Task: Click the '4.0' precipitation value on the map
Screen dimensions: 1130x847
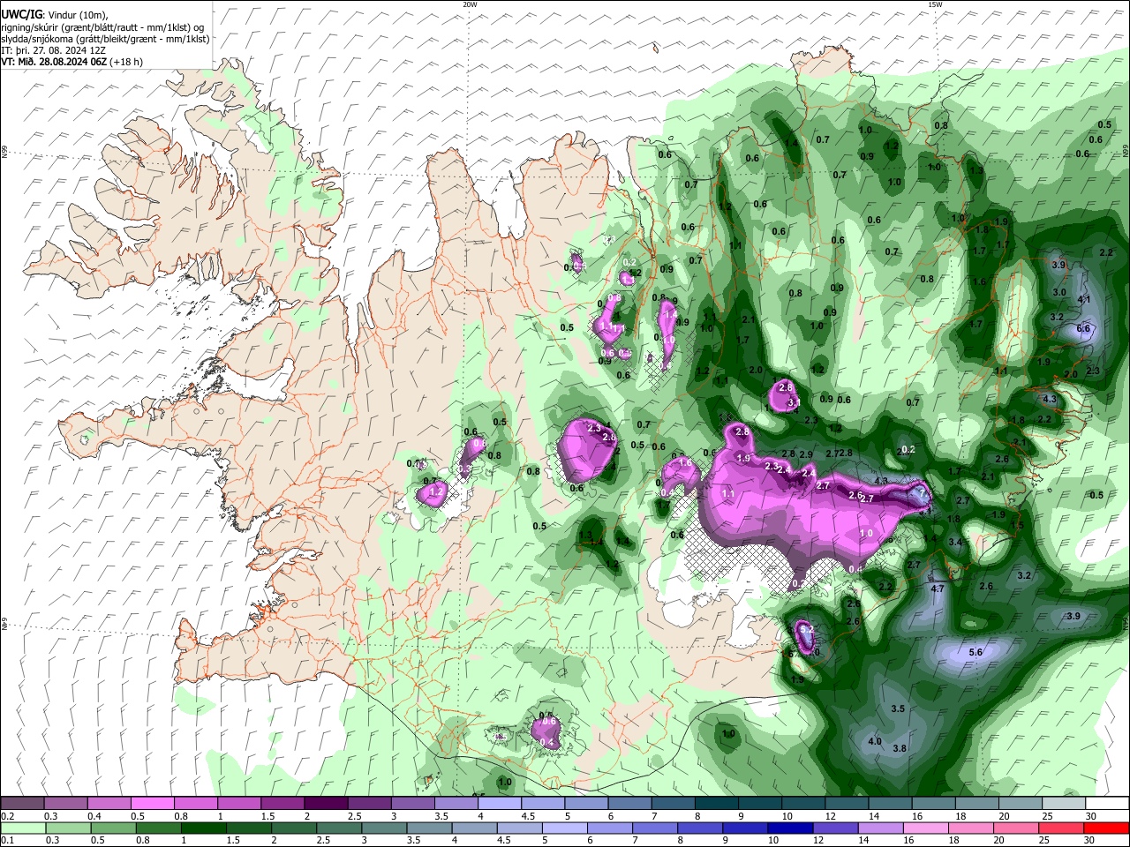Action: coord(875,742)
